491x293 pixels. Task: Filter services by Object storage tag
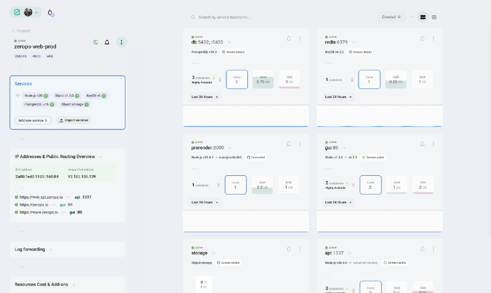[75, 104]
